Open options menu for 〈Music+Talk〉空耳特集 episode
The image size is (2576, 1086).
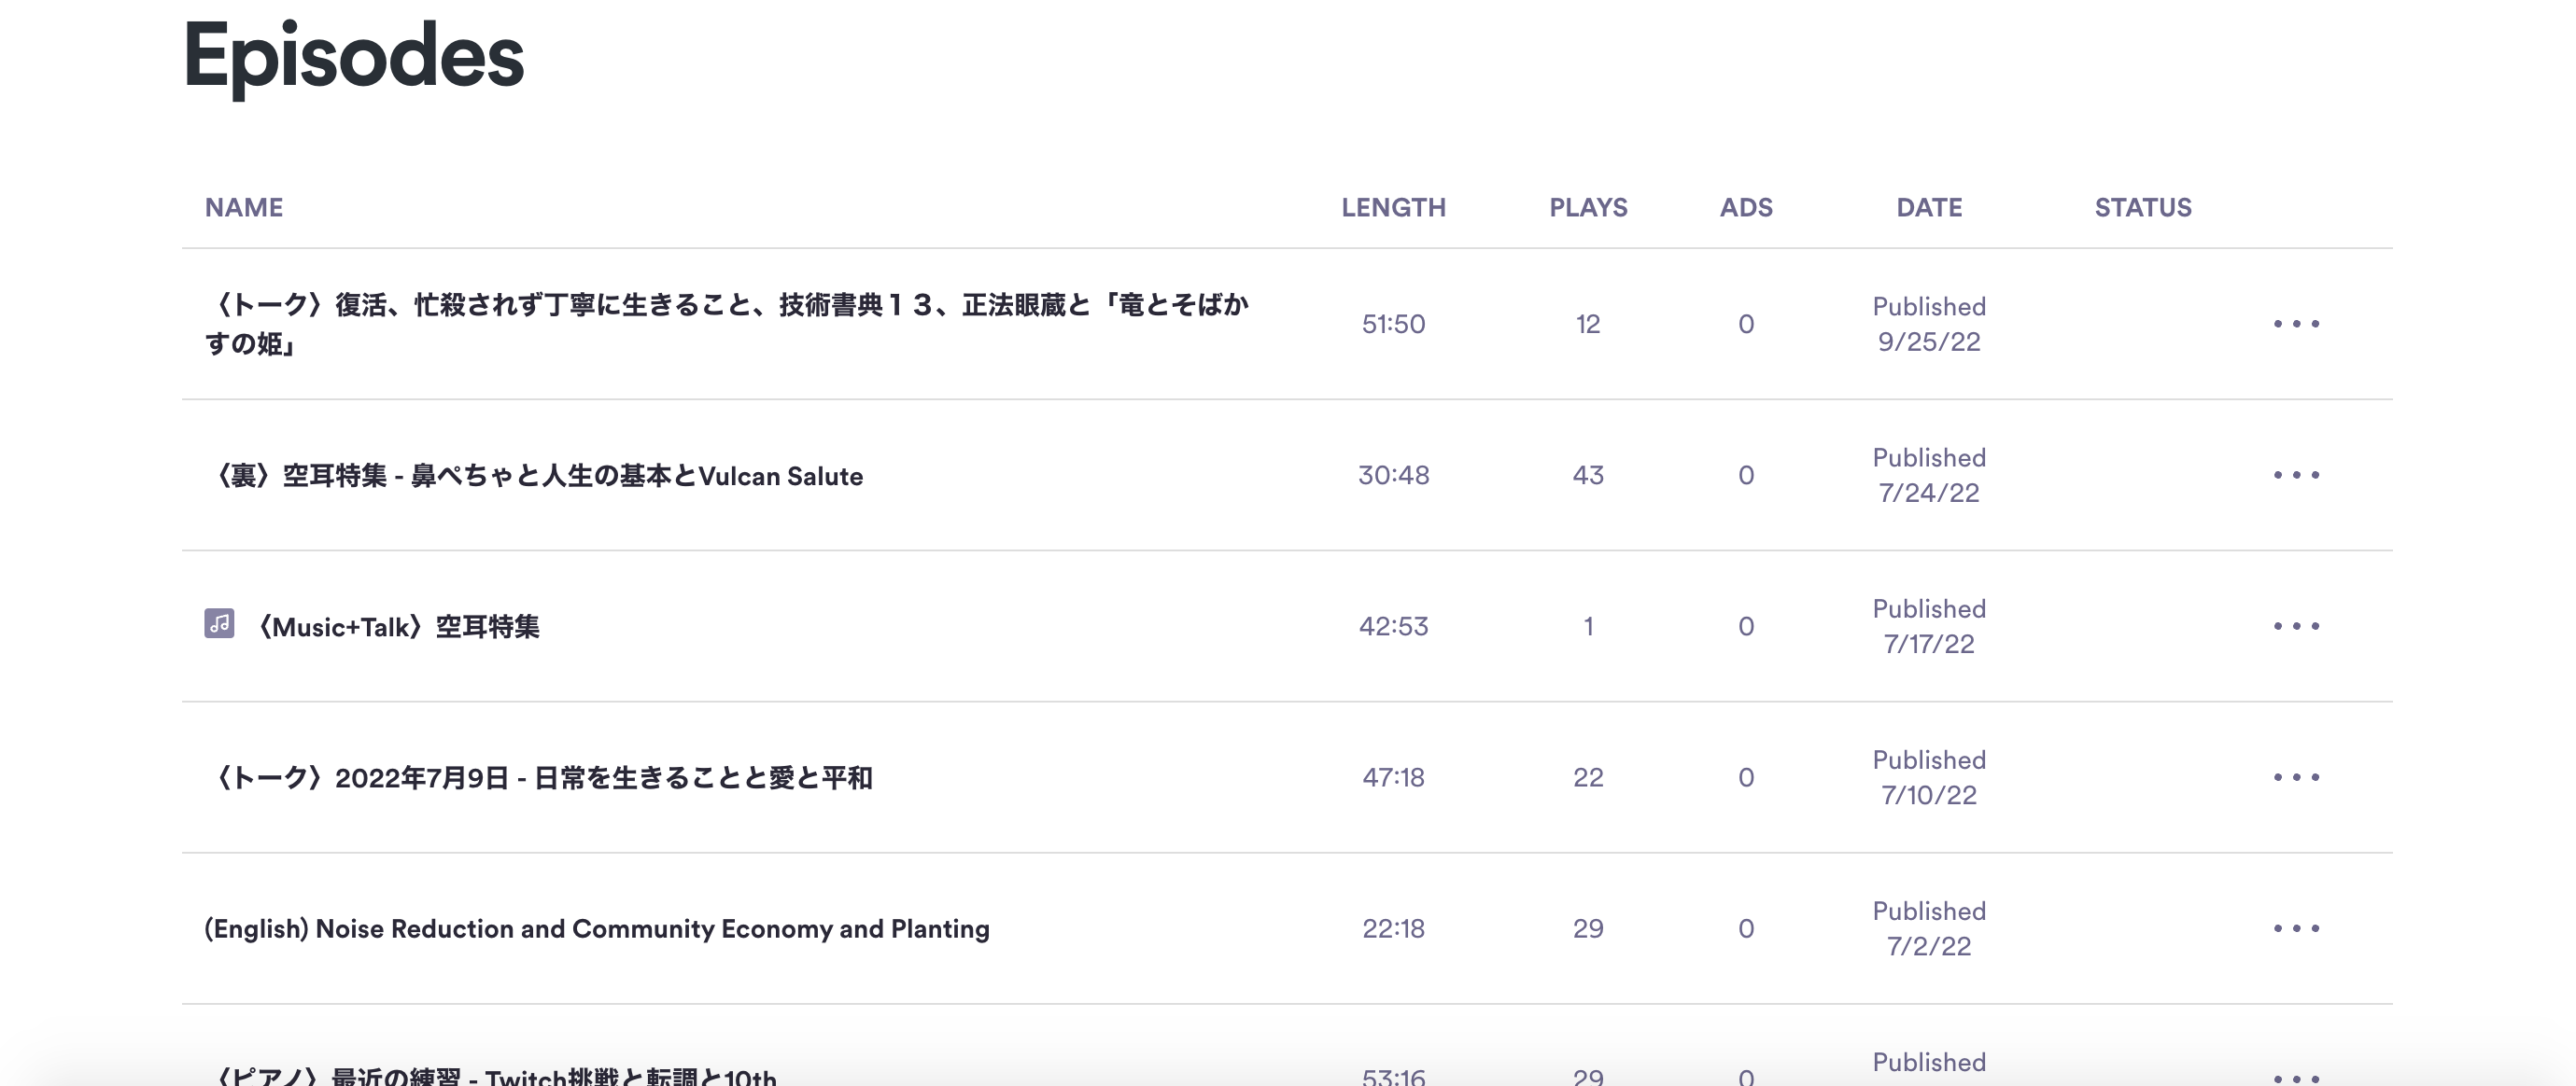pos(2296,625)
